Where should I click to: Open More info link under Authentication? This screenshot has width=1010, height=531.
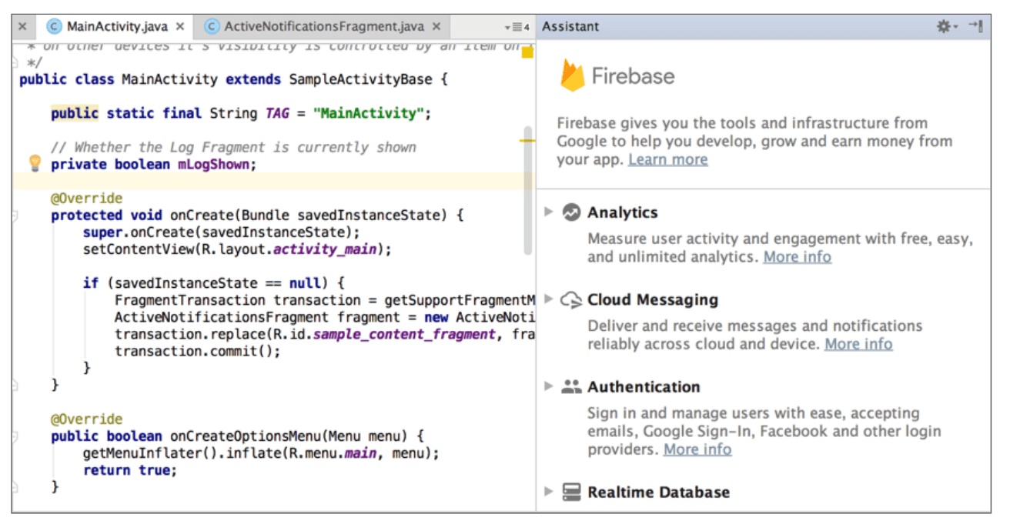click(x=697, y=449)
